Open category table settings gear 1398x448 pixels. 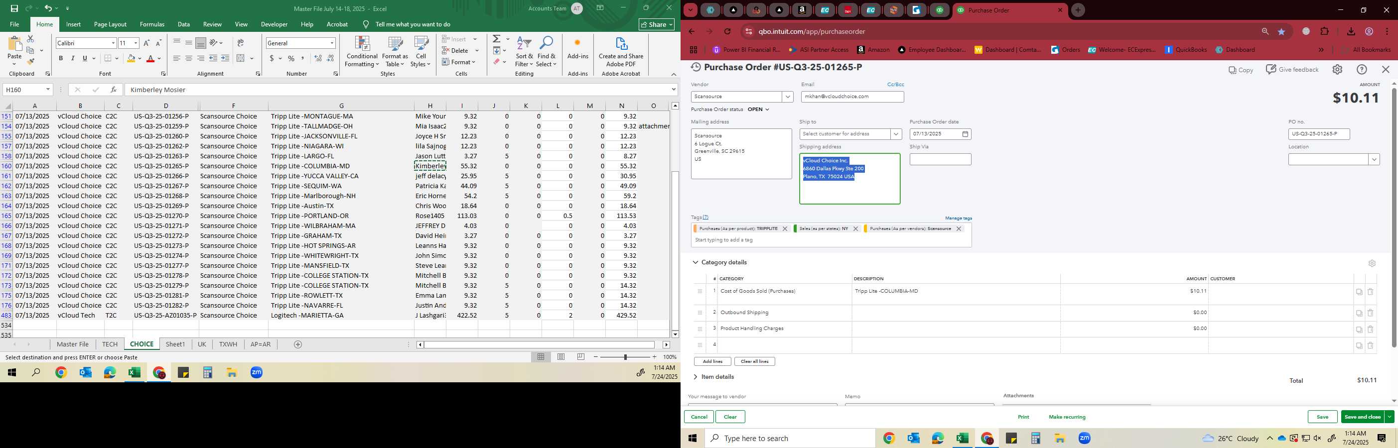[1372, 263]
